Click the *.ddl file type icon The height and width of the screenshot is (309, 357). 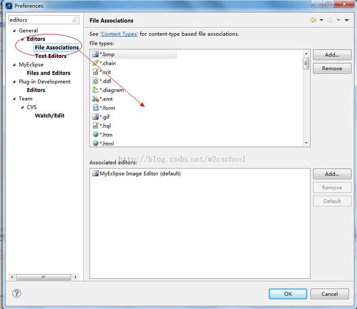tap(96, 81)
